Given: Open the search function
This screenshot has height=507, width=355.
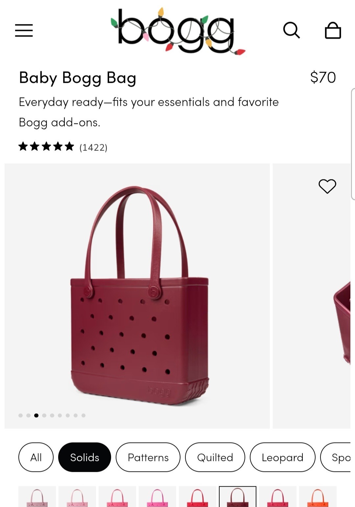Looking at the screenshot, I should click(x=292, y=31).
